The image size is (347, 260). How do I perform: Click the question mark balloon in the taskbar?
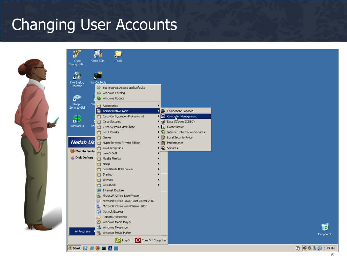coord(298,248)
